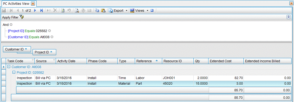Click the paste clipboard icon
Image resolution: width=294 pixels, height=102 pixels.
103,11
